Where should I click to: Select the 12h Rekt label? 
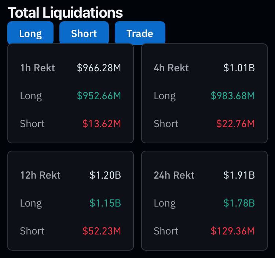coord(40,175)
